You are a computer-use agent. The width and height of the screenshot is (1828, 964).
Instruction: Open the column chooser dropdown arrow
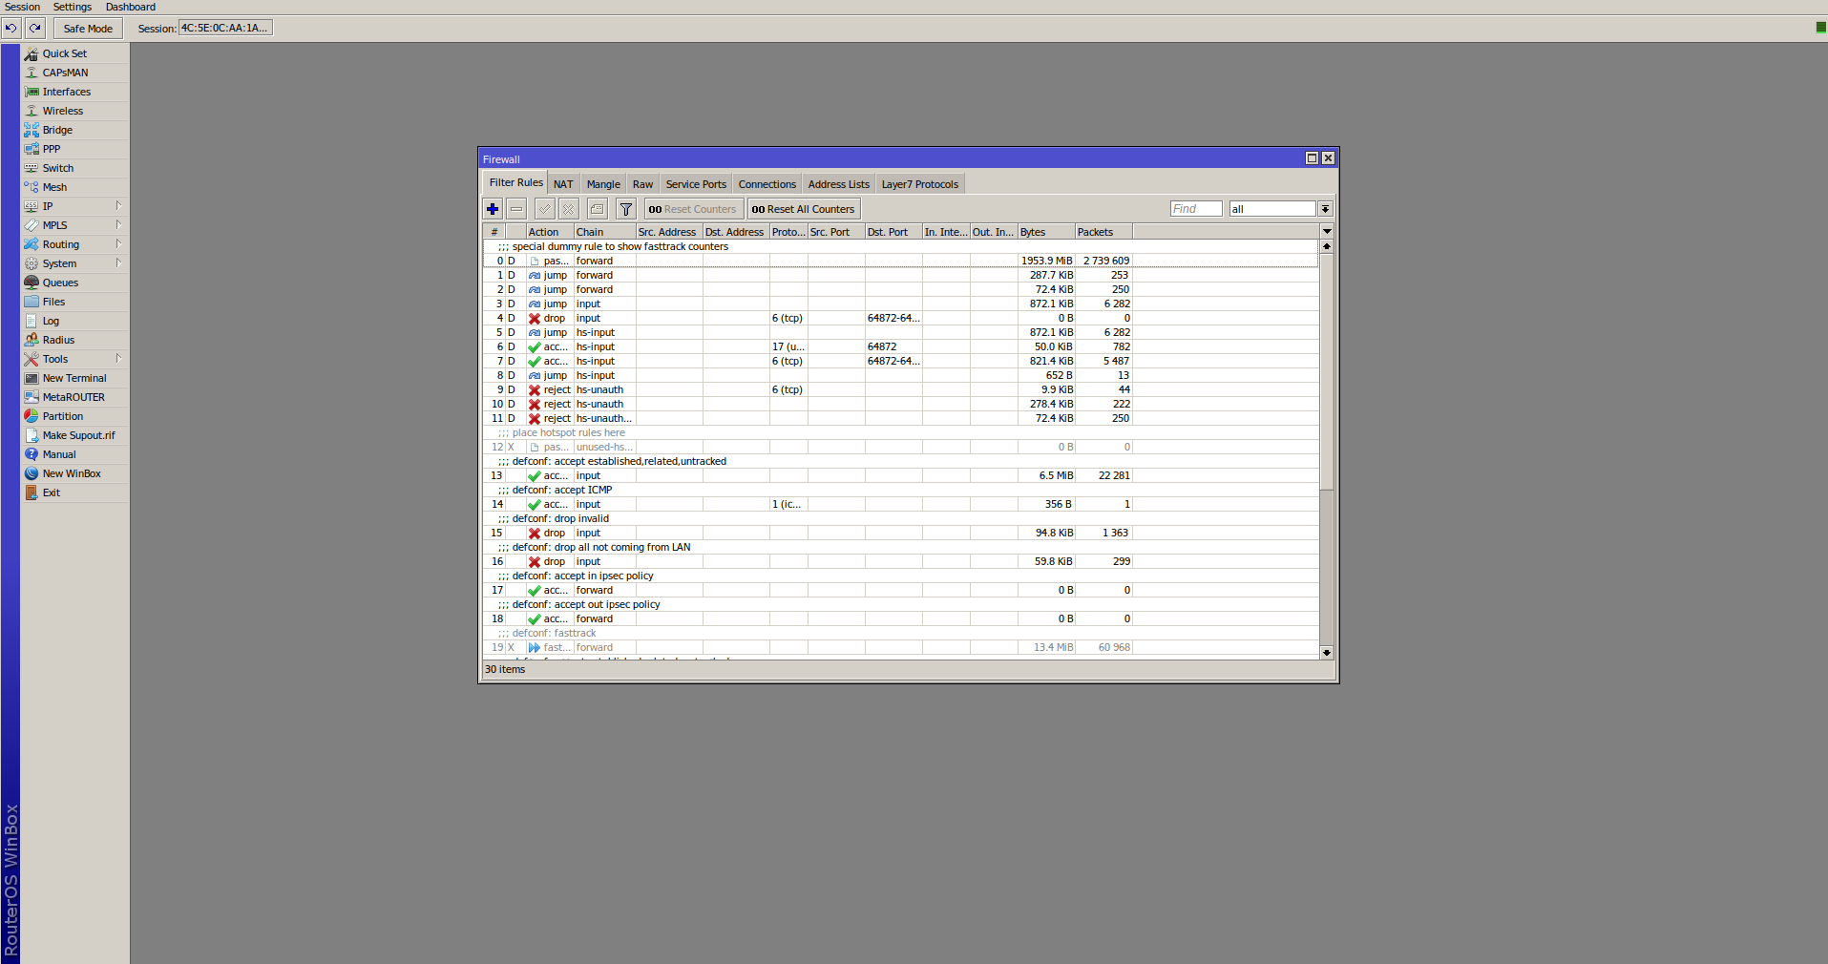[1327, 232]
